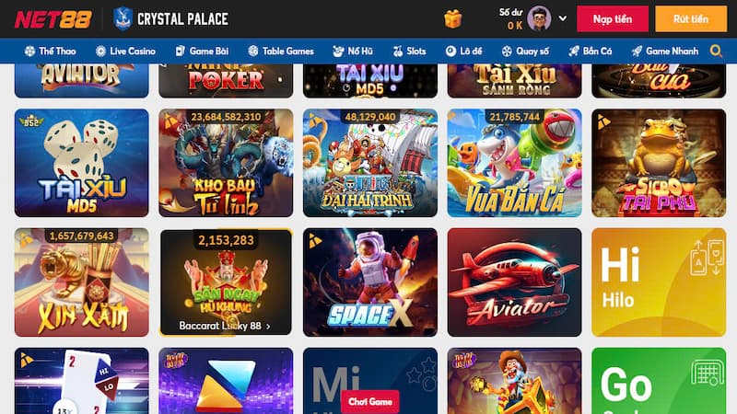This screenshot has height=414, width=737.
Task: Go to the Nổ Hũ category
Action: [353, 51]
